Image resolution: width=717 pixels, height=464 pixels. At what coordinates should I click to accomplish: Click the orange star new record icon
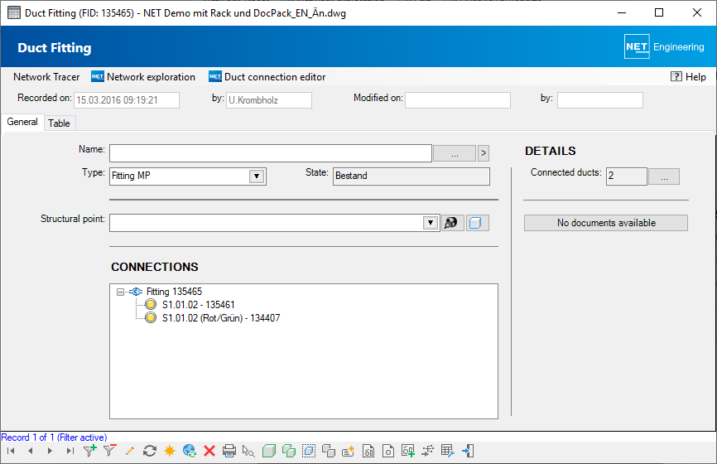(x=170, y=451)
